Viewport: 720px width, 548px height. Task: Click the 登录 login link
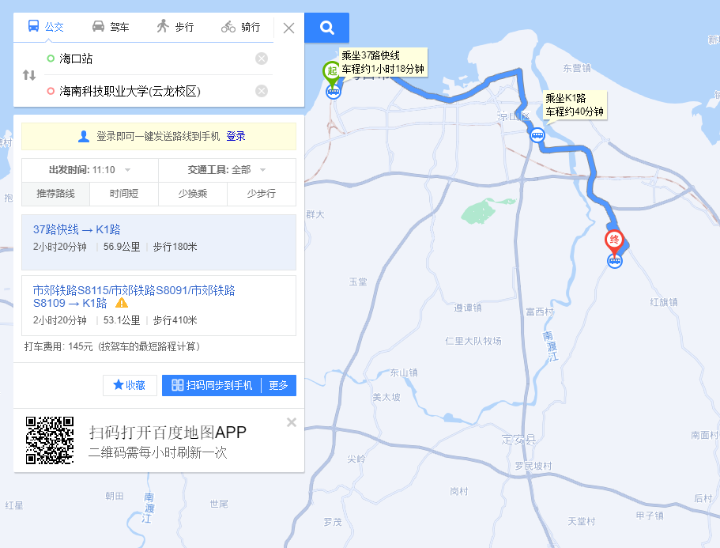point(236,137)
